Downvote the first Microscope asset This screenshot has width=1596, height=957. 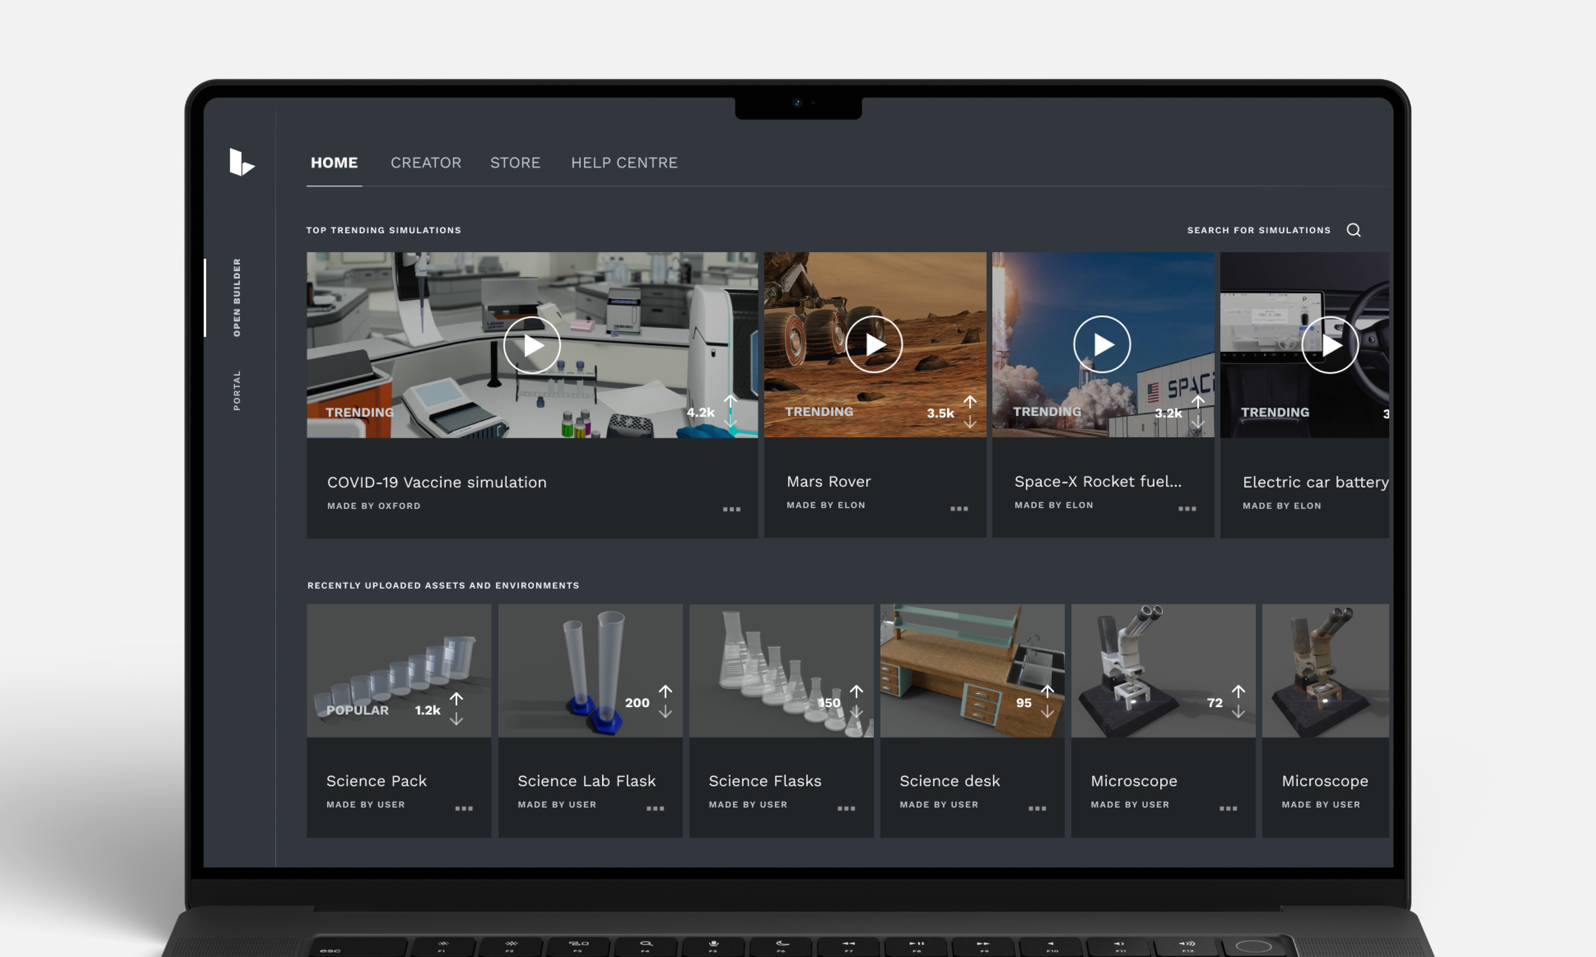(x=1238, y=712)
